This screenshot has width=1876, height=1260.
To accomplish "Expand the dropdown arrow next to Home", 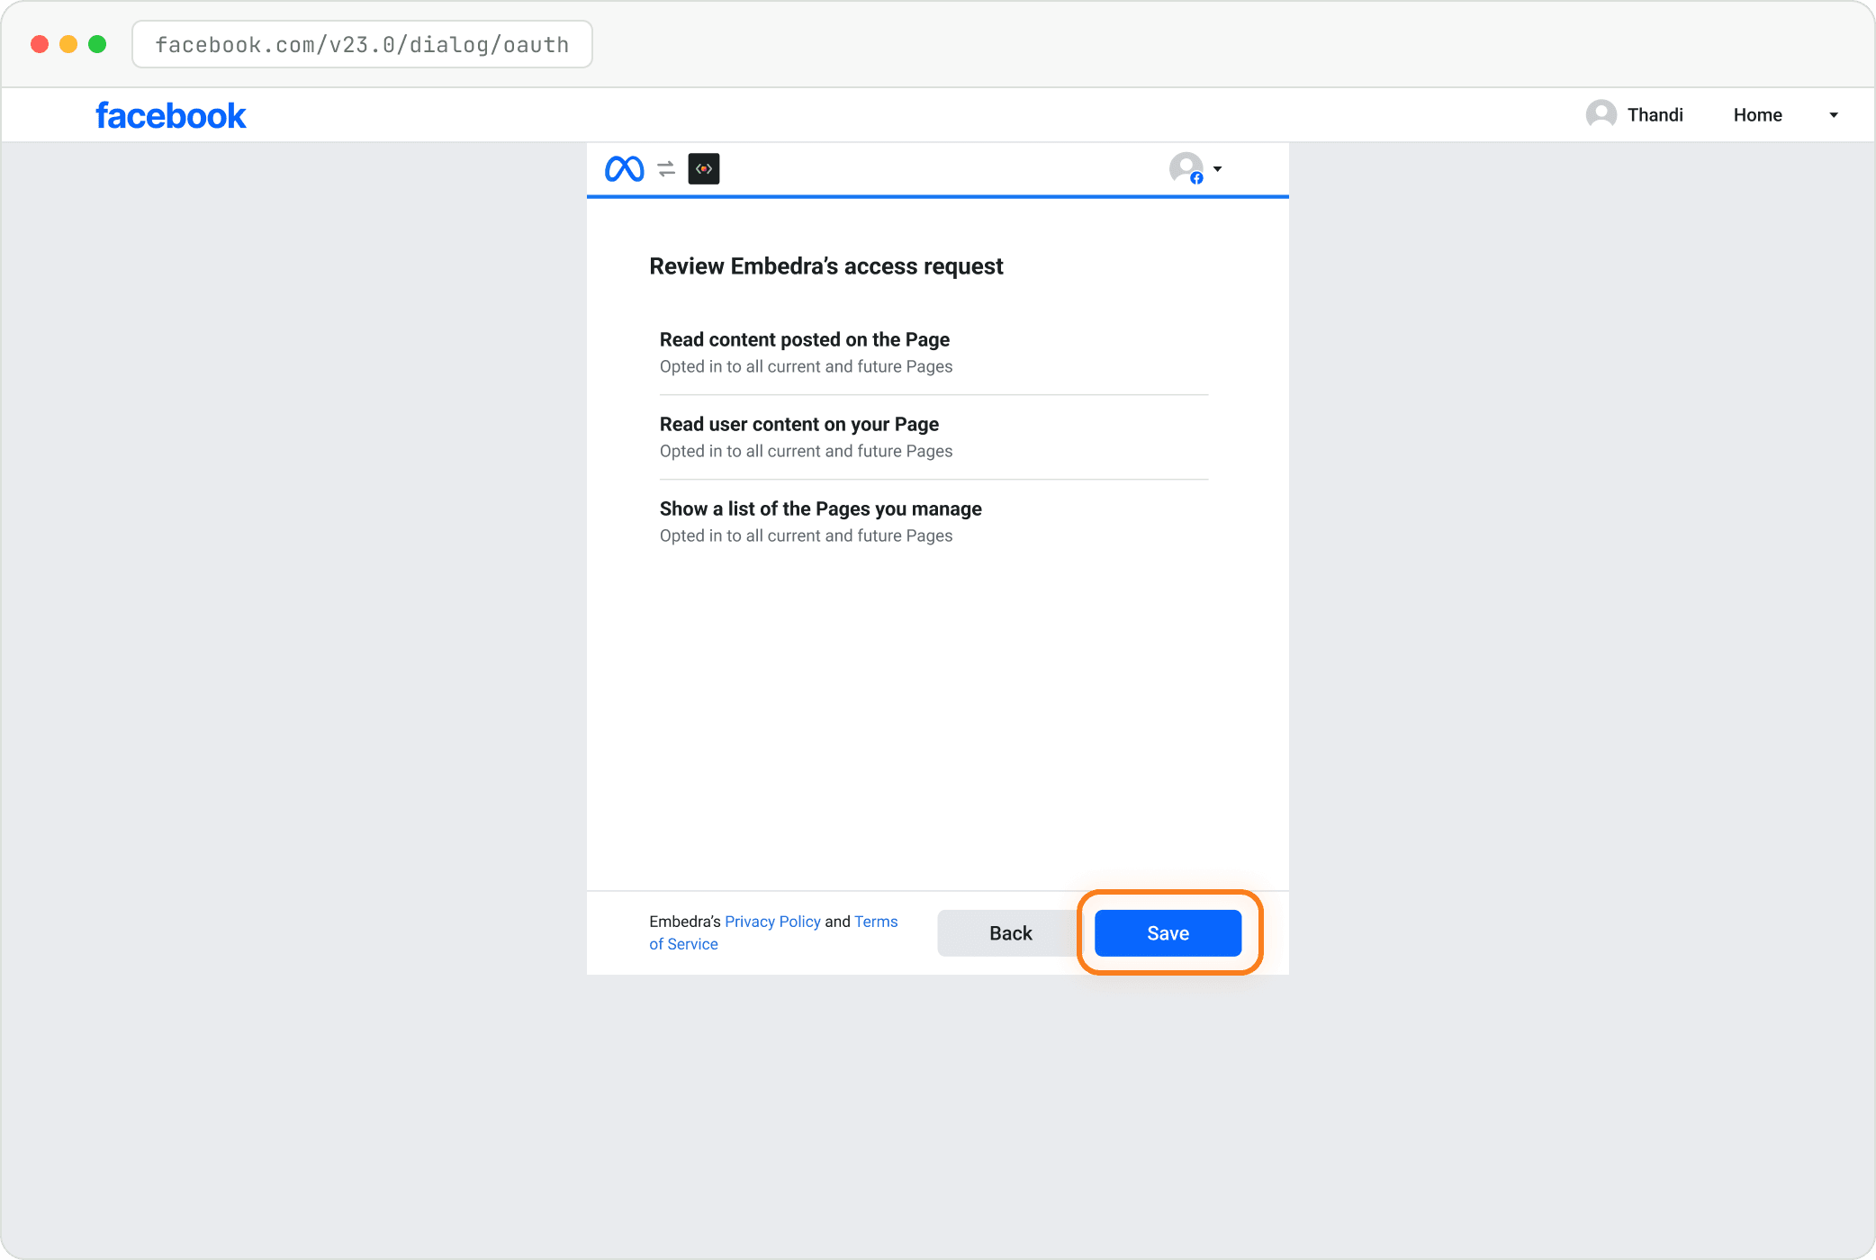I will coord(1834,115).
